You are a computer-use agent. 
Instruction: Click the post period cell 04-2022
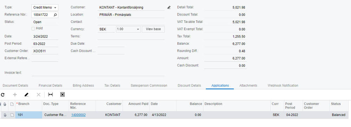click(x=293, y=115)
